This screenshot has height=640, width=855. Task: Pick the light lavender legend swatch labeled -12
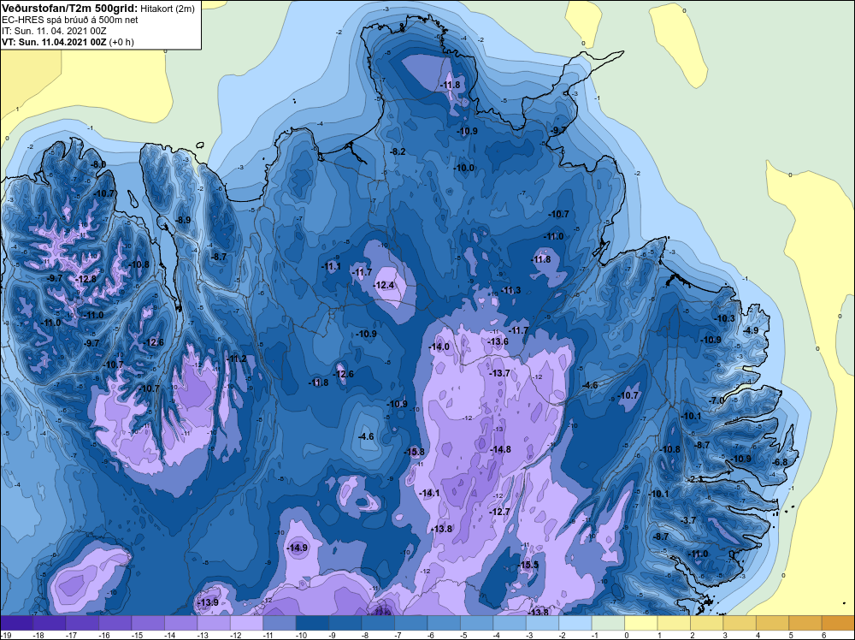point(246,623)
